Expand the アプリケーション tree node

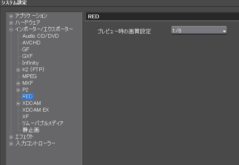point(11,16)
